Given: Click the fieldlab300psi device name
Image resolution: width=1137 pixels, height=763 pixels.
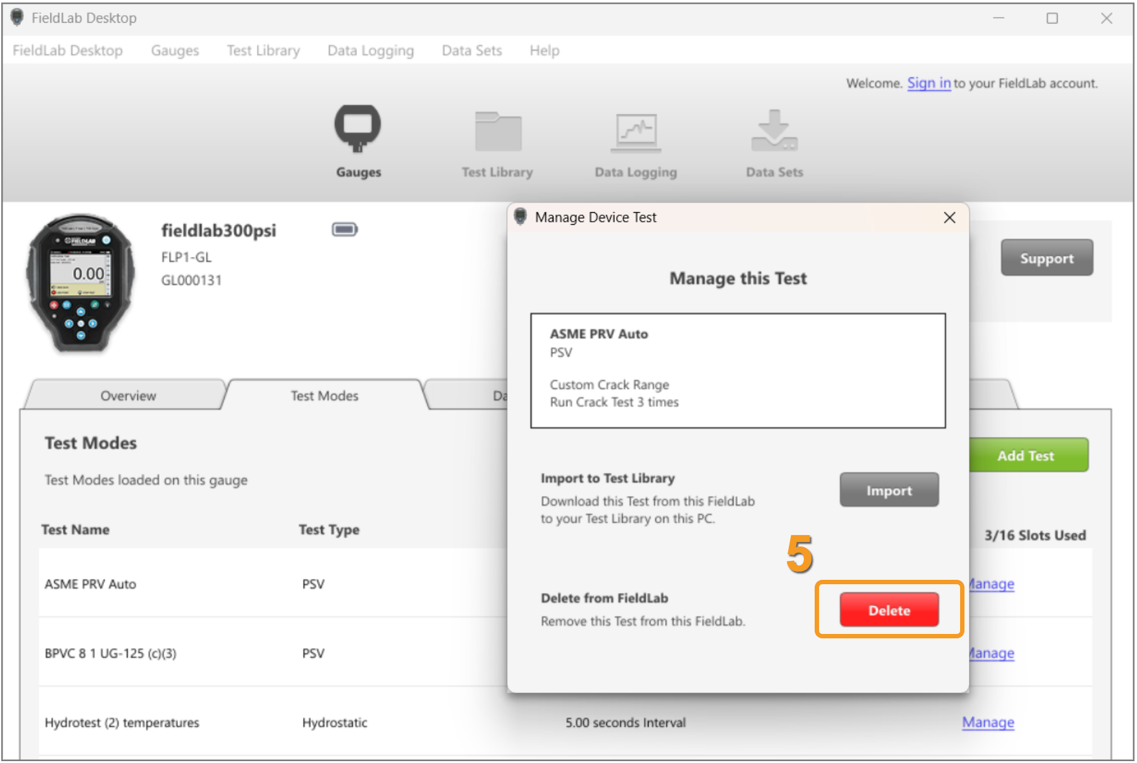Looking at the screenshot, I should tap(218, 231).
